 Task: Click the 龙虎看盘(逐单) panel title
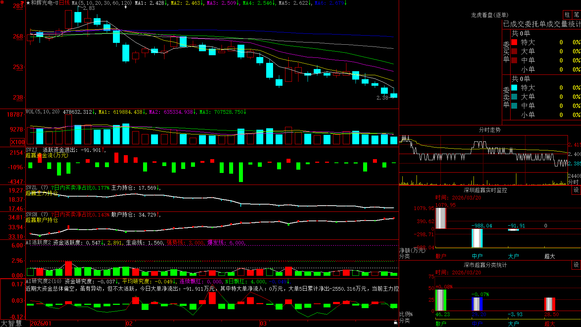click(489, 15)
